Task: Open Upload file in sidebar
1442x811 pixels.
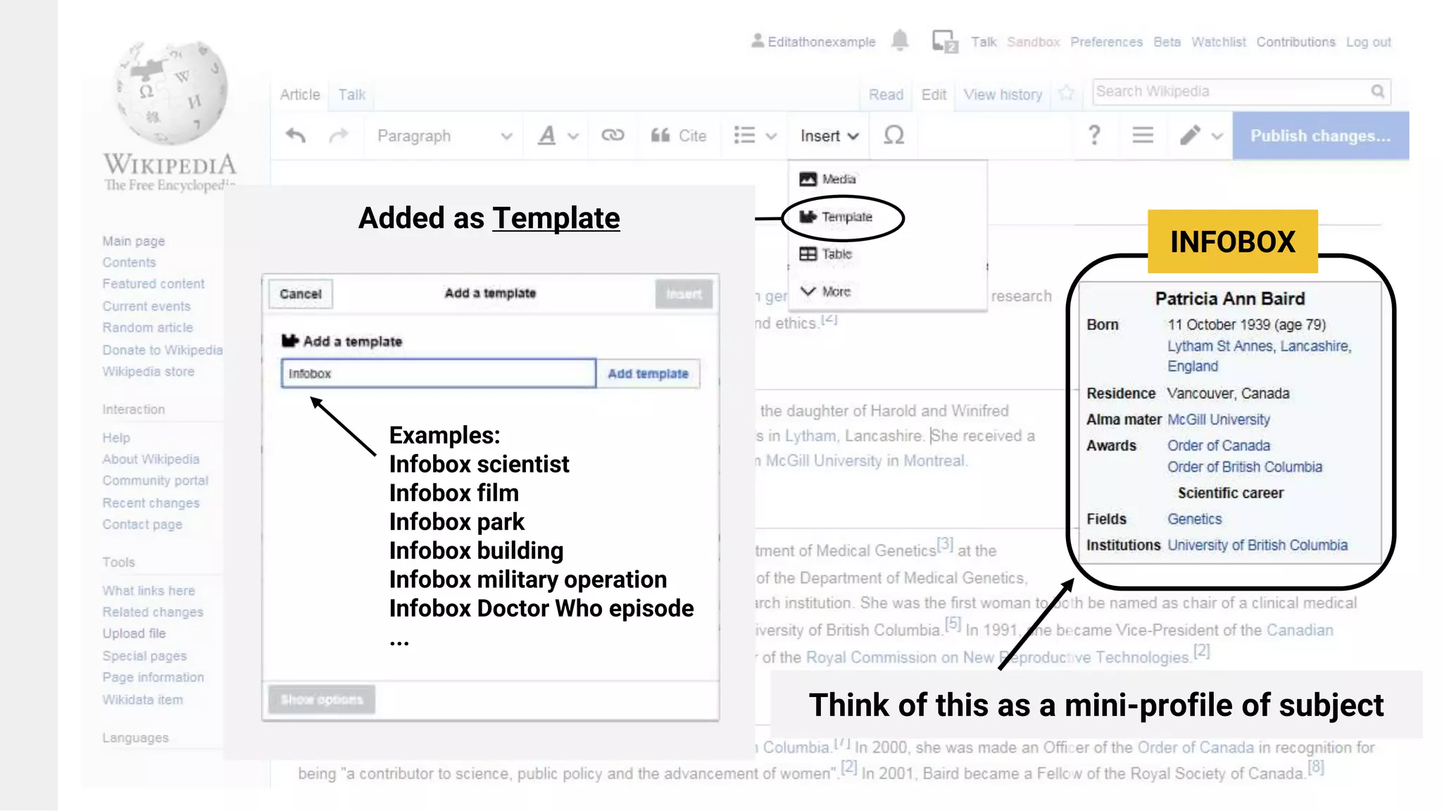Action: (134, 634)
